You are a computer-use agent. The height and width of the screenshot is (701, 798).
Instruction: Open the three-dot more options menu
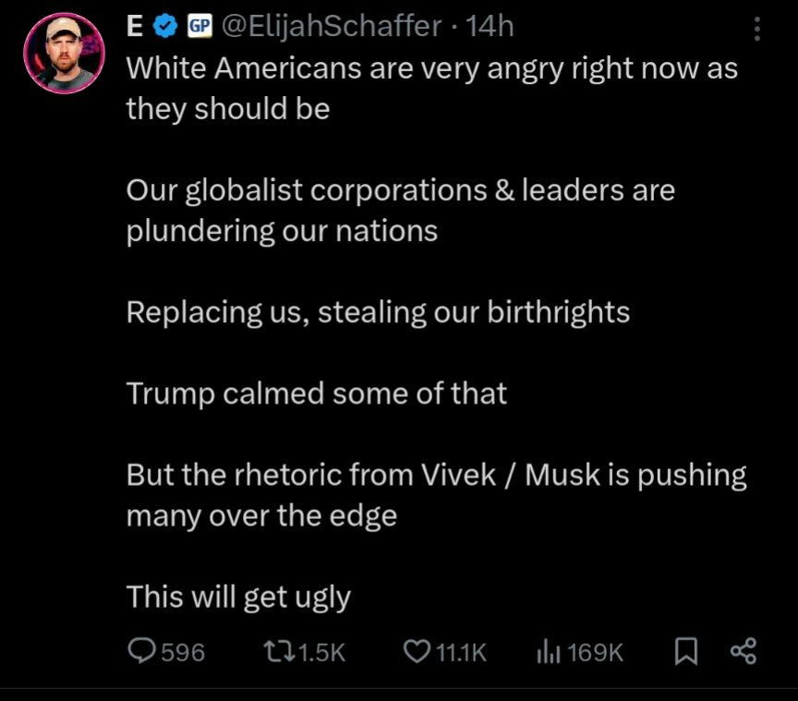(x=757, y=29)
